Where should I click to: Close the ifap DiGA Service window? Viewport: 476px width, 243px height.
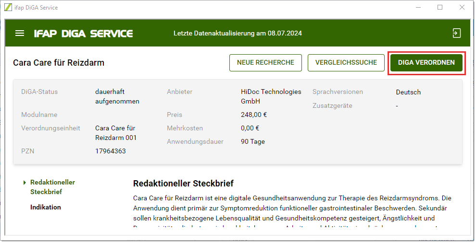tap(462, 8)
